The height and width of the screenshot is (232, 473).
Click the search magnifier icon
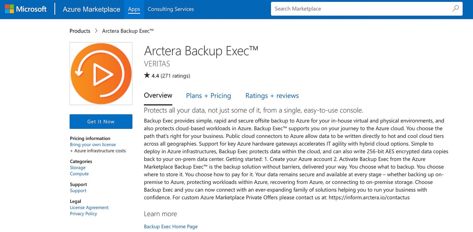tap(455, 9)
